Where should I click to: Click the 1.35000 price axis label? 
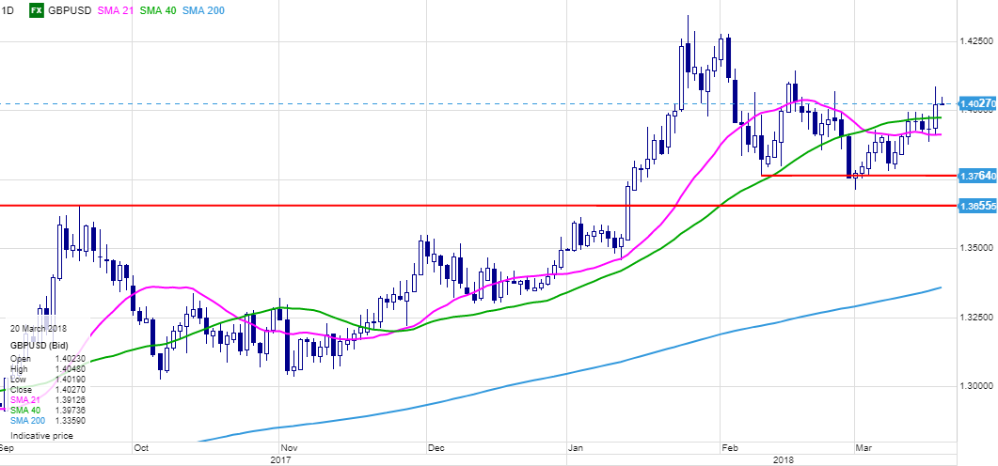coord(975,247)
